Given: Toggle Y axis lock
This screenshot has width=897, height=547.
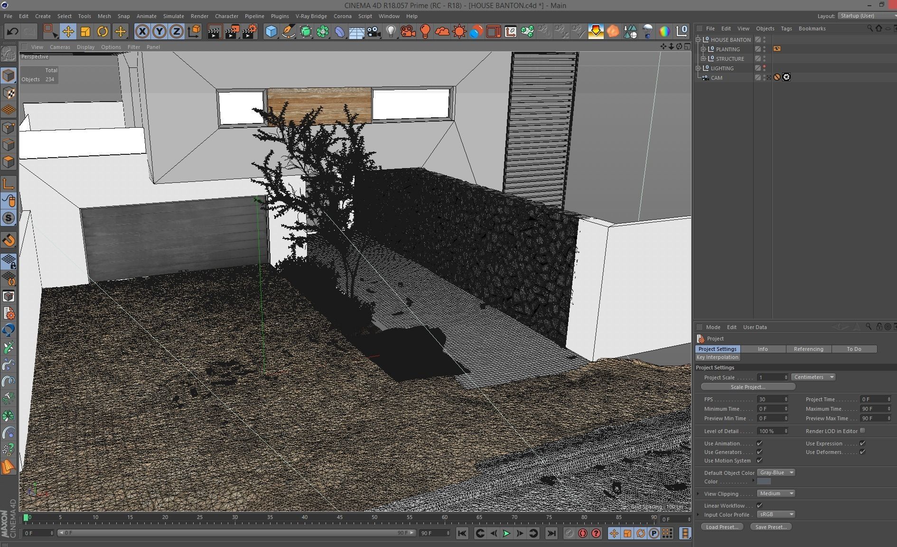Looking at the screenshot, I should (159, 32).
